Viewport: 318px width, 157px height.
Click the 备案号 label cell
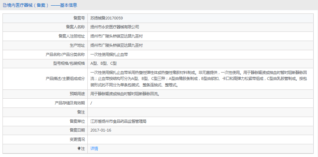click(45, 18)
